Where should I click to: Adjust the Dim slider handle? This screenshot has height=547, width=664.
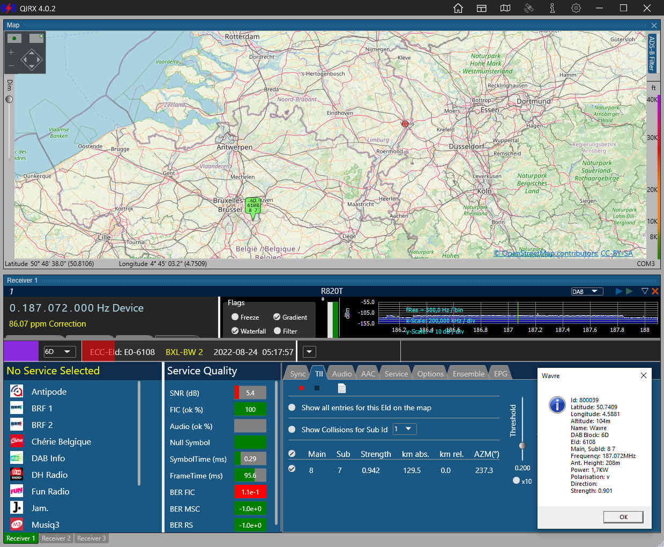pos(9,99)
